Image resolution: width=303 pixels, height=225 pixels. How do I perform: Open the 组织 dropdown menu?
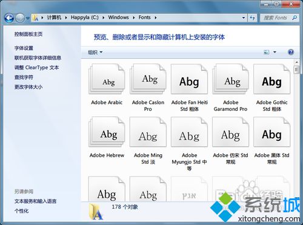(x=95, y=53)
